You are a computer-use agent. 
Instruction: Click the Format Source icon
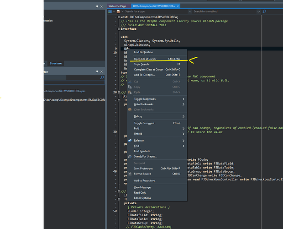pyautogui.click(x=130, y=174)
